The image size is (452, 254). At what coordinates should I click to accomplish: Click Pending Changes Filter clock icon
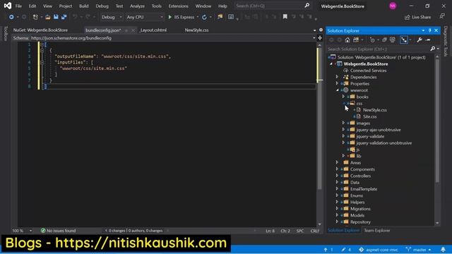coord(372,40)
